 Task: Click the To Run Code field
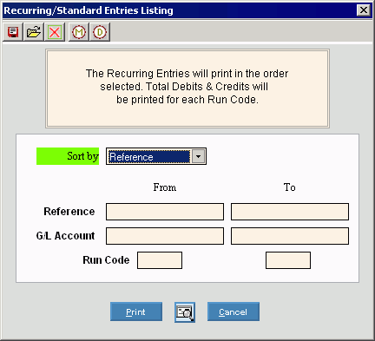coord(288,260)
